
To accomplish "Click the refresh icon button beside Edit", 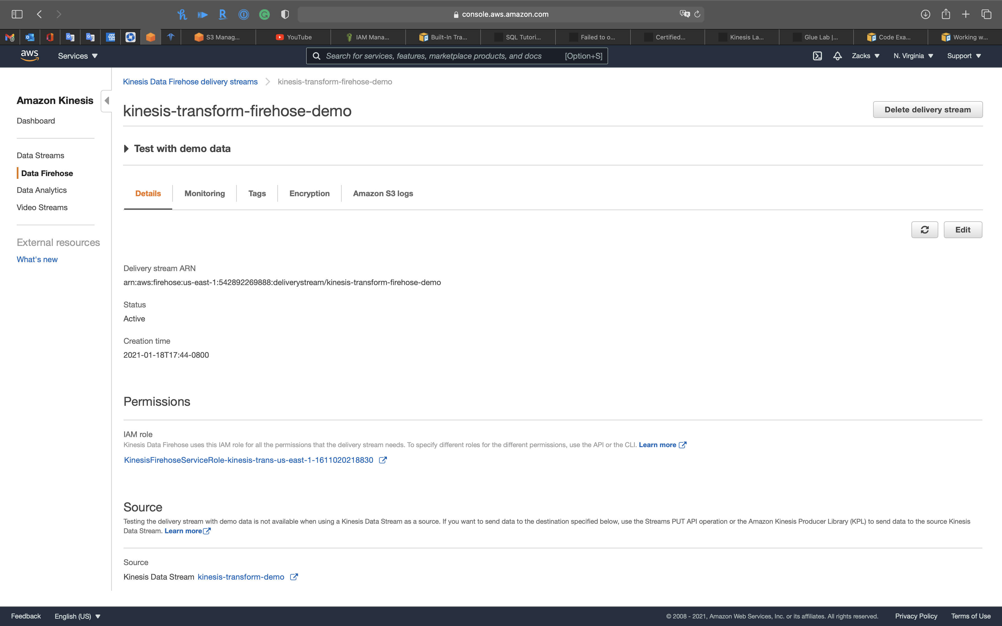I will tap(924, 230).
